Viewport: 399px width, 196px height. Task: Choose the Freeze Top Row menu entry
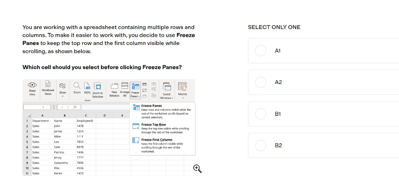(163, 128)
